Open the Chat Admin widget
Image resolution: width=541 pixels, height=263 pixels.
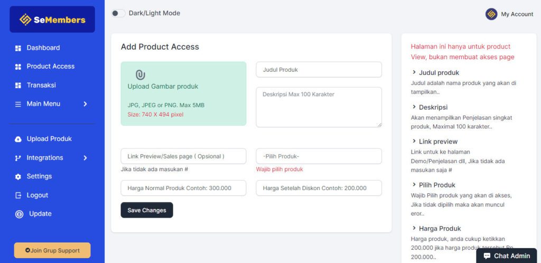coord(506,256)
